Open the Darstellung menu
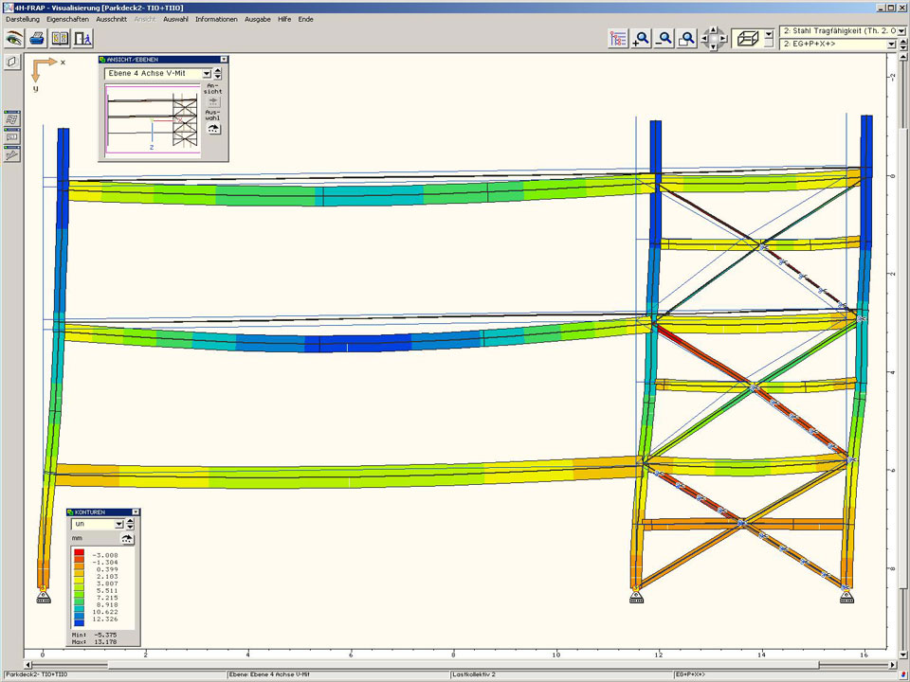The image size is (910, 682). tap(23, 19)
